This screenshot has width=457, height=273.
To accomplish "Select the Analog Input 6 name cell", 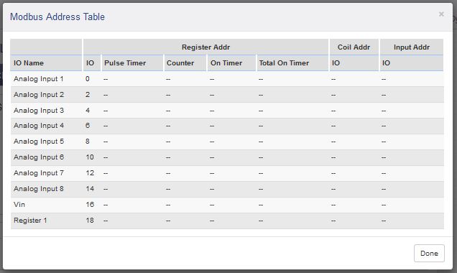I will click(x=39, y=157).
